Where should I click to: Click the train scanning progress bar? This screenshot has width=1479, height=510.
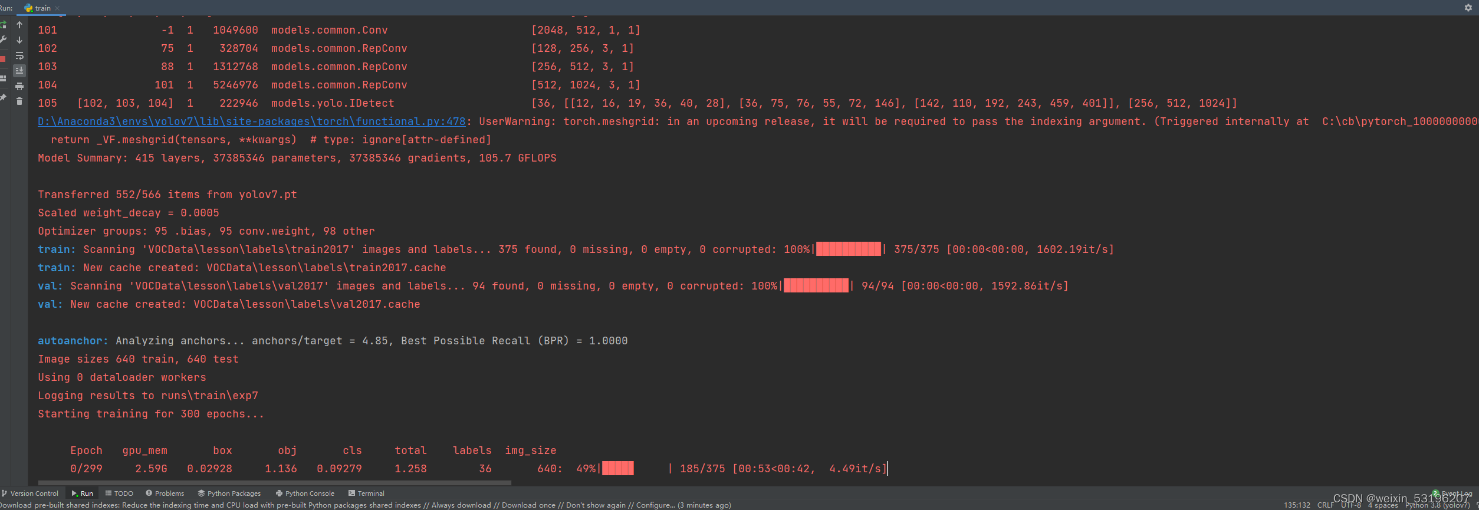coord(849,249)
